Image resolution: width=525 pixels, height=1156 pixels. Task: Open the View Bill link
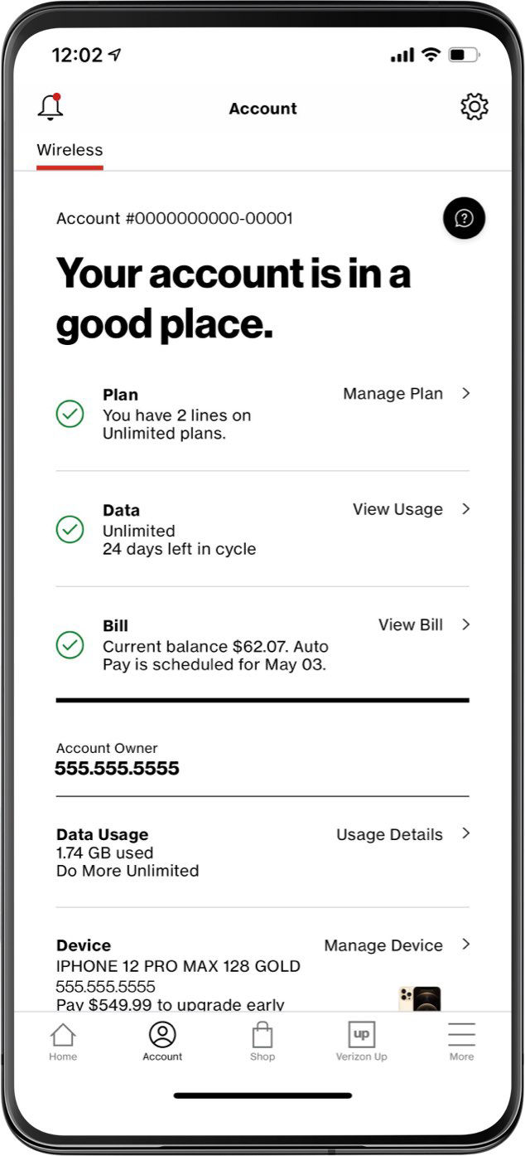click(x=410, y=624)
